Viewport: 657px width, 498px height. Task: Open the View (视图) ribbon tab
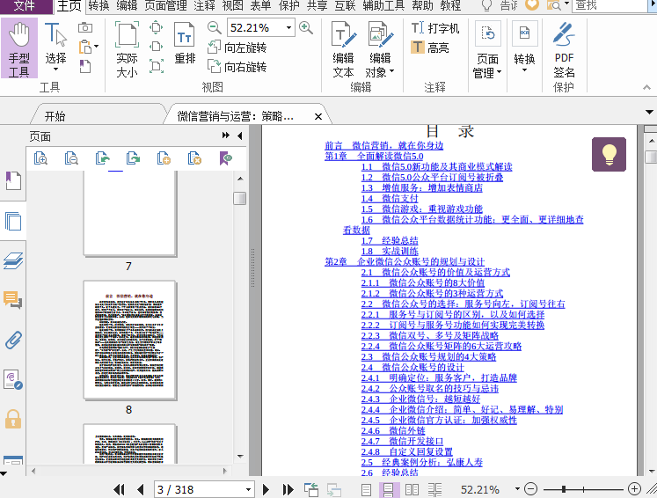click(x=232, y=5)
